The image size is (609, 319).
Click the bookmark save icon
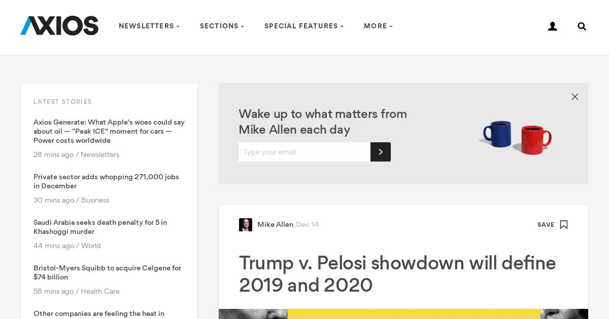(564, 225)
